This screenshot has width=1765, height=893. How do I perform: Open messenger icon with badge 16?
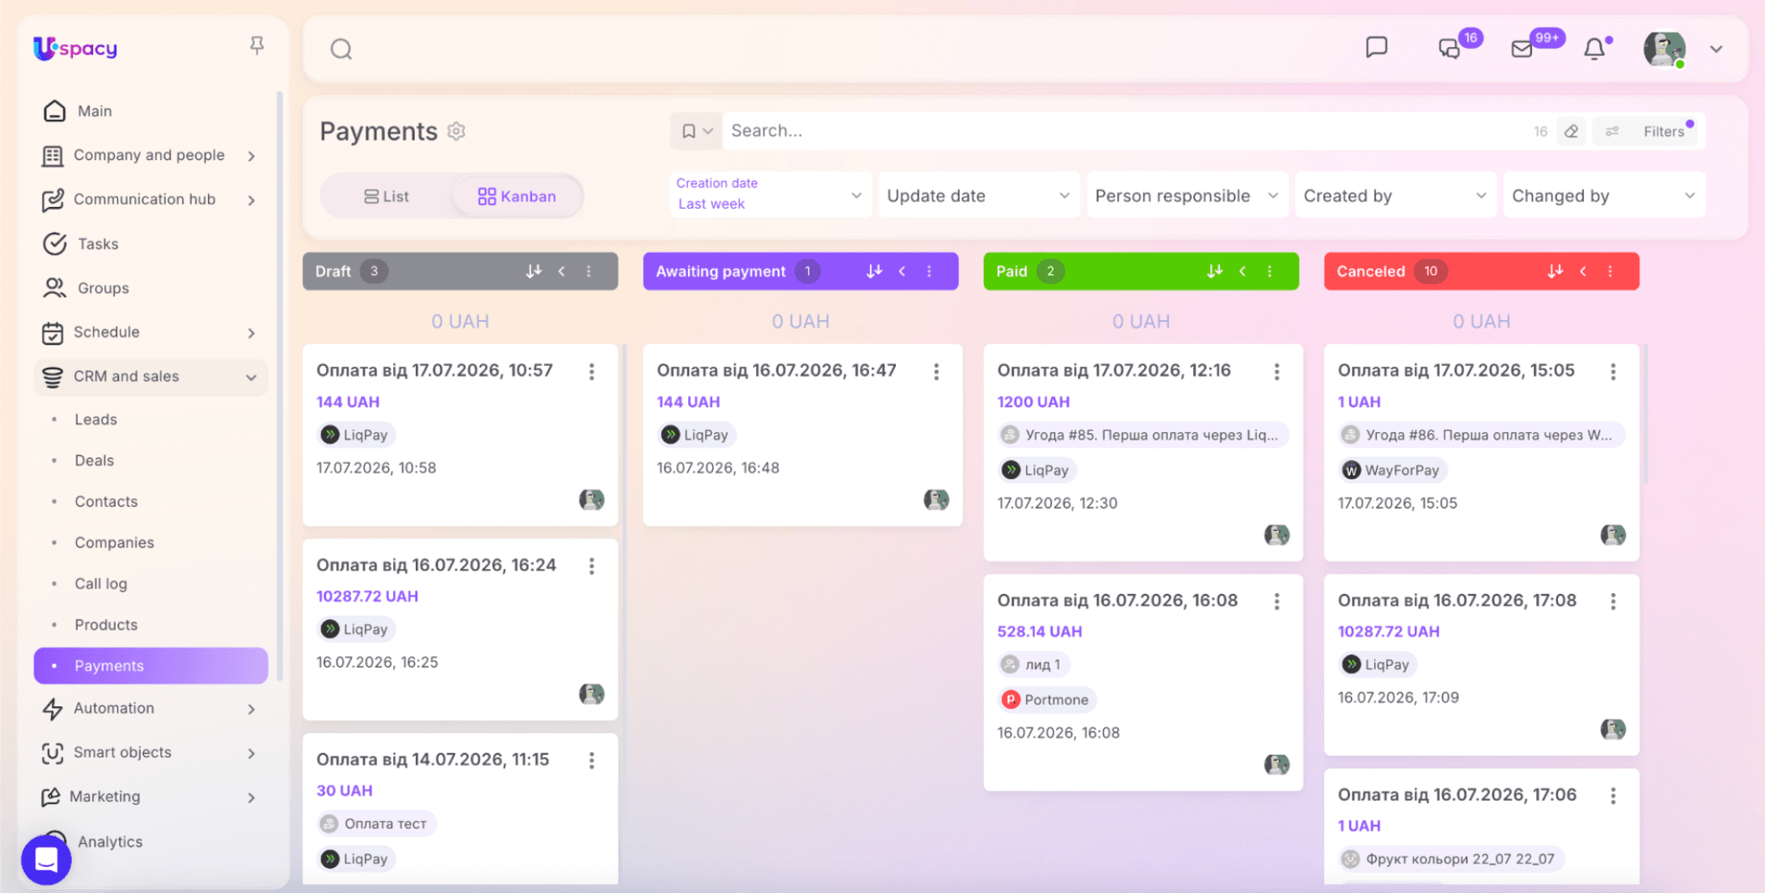pyautogui.click(x=1450, y=49)
